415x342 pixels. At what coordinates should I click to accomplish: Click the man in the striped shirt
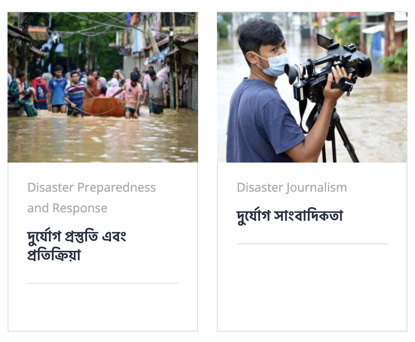click(x=76, y=94)
